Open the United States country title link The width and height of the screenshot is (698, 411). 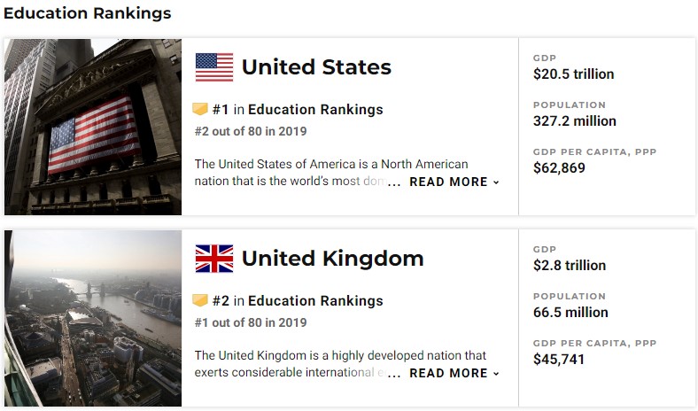coord(316,67)
